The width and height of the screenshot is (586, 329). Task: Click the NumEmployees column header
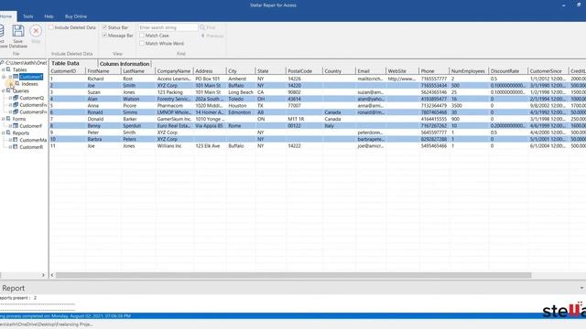(x=469, y=71)
